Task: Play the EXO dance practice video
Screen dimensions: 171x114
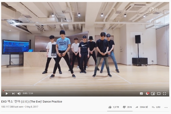Action: pos(7,93)
